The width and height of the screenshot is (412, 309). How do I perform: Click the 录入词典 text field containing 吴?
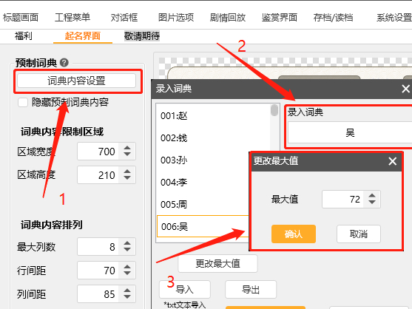[x=350, y=132]
